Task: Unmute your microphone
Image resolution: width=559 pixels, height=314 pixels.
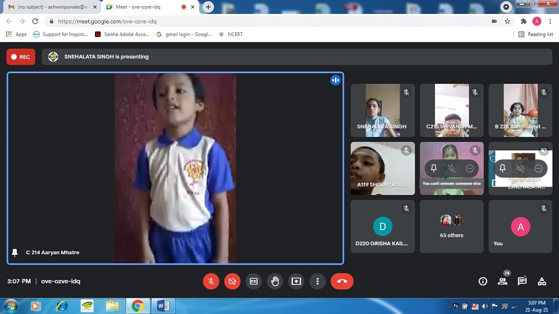Action: tap(211, 281)
